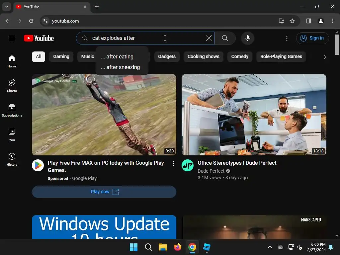Screen dimensions: 340x255
Task: Select the Role-Playing Games filter chip
Action: point(281,56)
